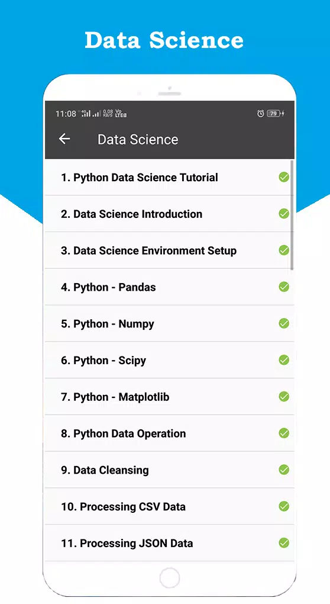Select 5. Python - Numpy lesson
The height and width of the screenshot is (604, 330).
point(170,323)
